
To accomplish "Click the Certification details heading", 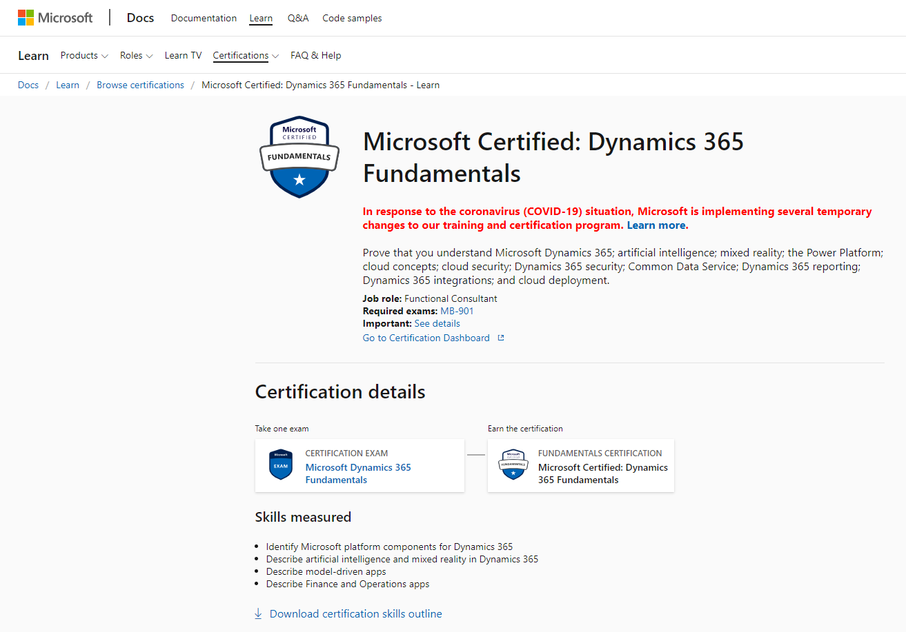I will click(340, 391).
